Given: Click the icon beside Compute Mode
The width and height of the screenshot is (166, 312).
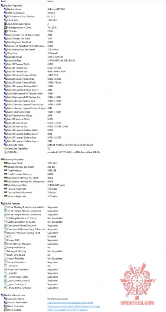Looking at the screenshot, I should (5, 145).
